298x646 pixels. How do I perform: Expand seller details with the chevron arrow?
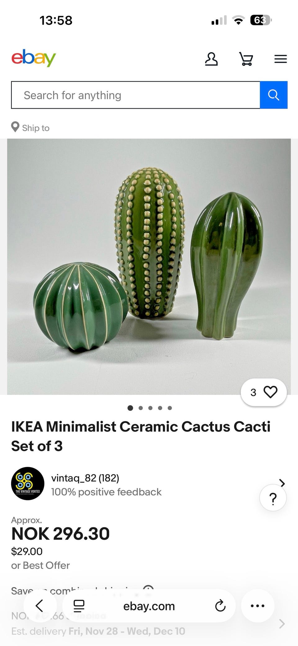coord(282,483)
